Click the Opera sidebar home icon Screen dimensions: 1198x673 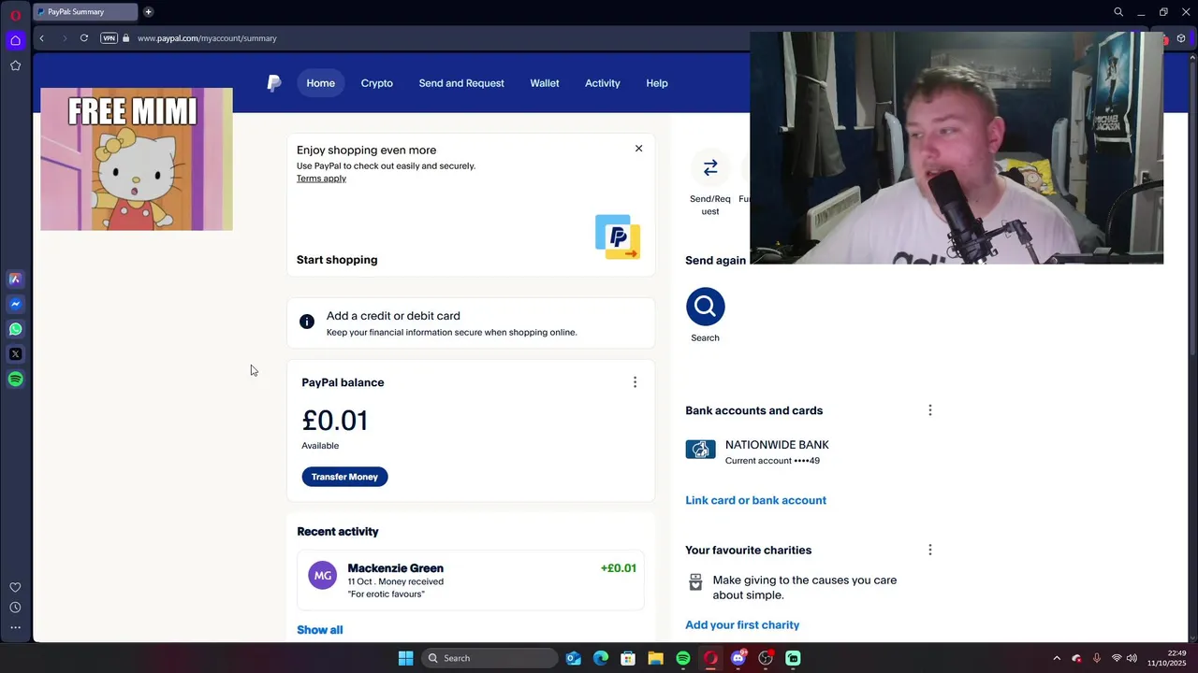pos(15,40)
